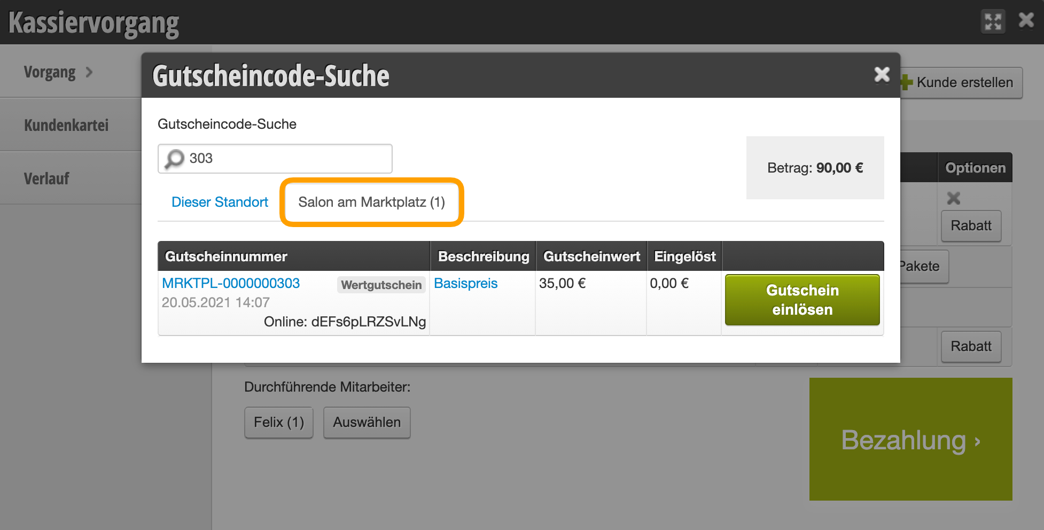Viewport: 1044px width, 530px height.
Task: Click the fullscreen expand icon
Action: pos(993,22)
